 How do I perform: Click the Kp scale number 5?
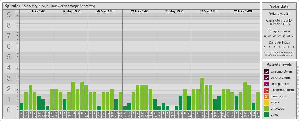point(9,57)
